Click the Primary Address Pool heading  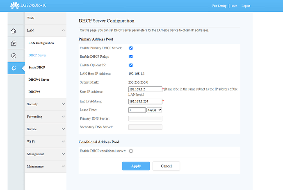(96, 39)
